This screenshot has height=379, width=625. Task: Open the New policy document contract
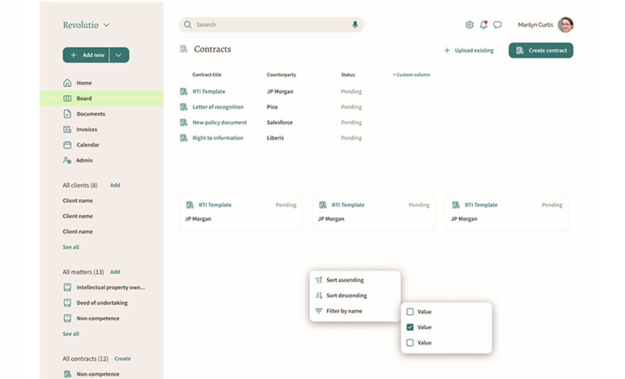point(219,123)
